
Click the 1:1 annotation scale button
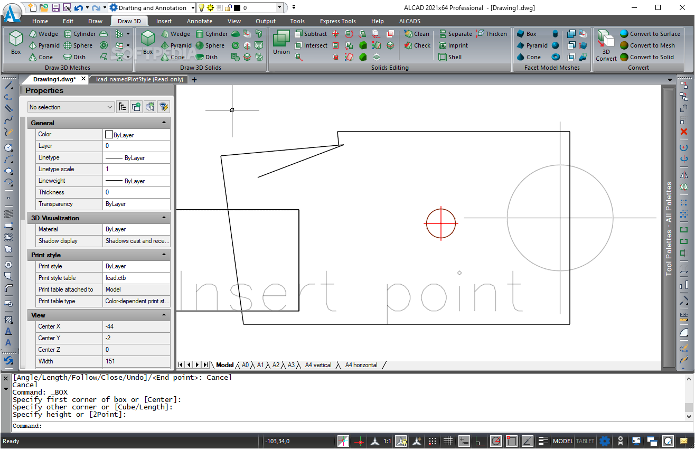[387, 441]
